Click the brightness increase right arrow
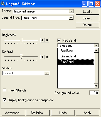The image size is (101, 117). [47, 40]
